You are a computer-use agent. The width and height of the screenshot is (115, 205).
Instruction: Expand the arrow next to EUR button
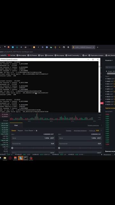click(x=101, y=131)
